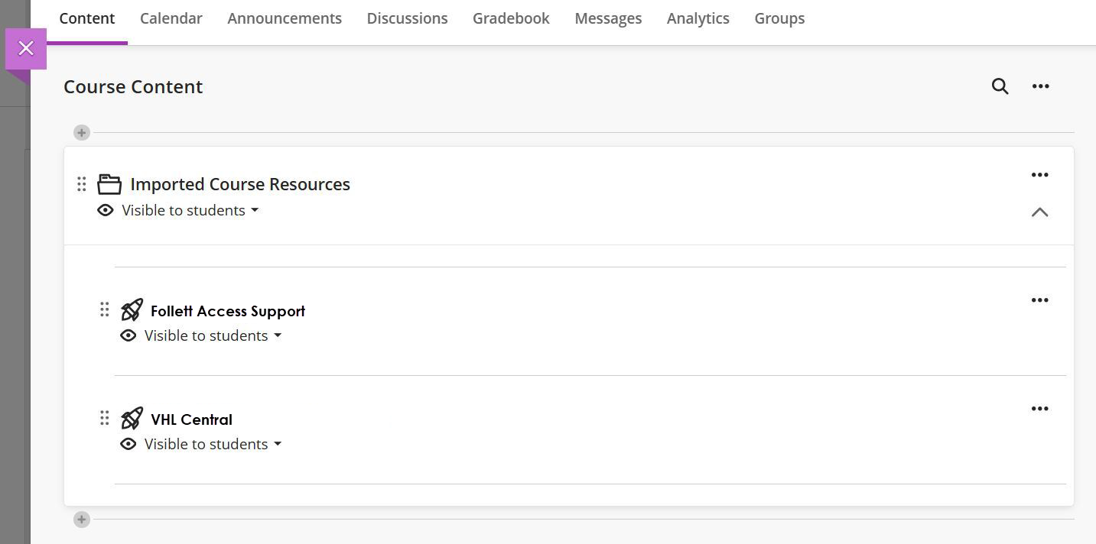Click the Follett Access Support rocket icon
1096x544 pixels.
click(132, 309)
